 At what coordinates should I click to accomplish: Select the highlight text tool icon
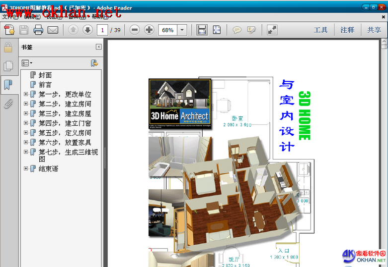pyautogui.click(x=251, y=30)
